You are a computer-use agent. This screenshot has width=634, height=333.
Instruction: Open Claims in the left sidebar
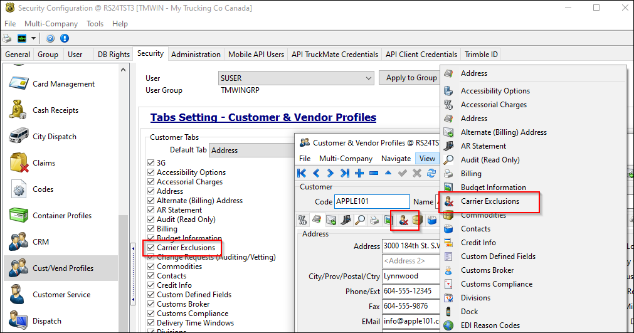point(44,163)
